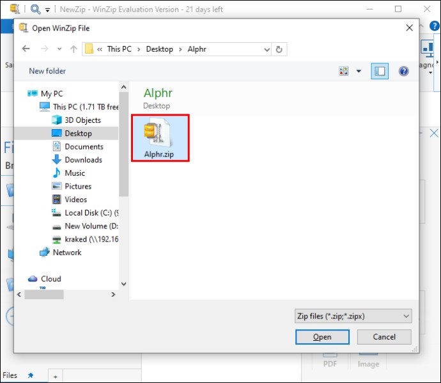Open WinZip quick access toolbar dropdown
The image size is (441, 383).
[47, 10]
